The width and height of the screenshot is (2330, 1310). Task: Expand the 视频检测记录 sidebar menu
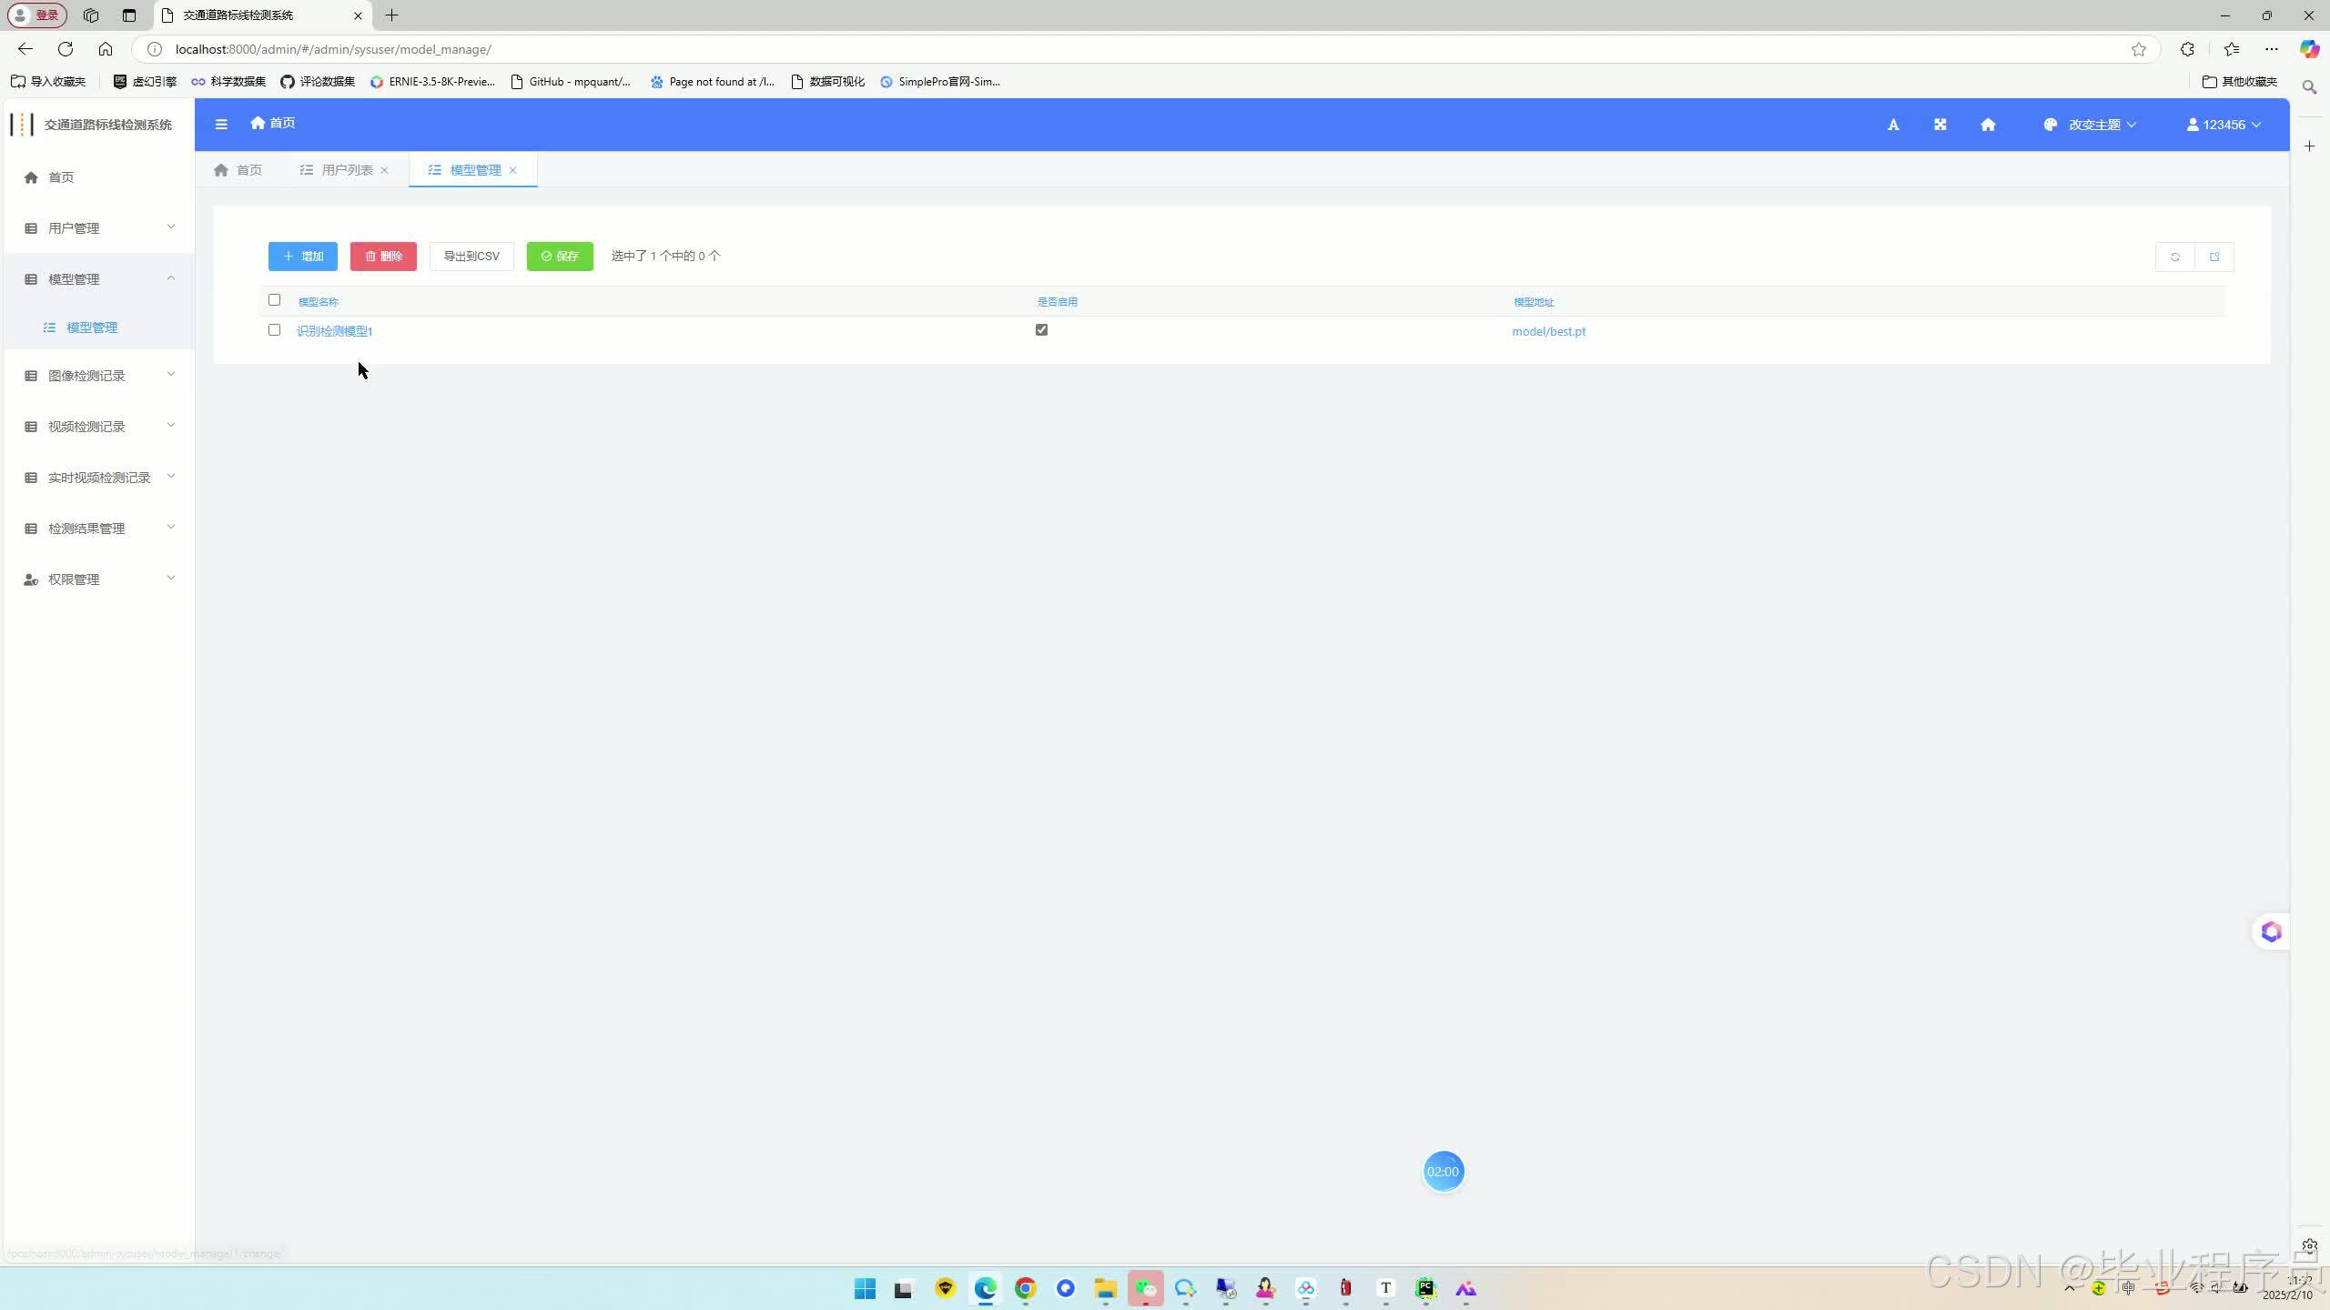point(98,427)
